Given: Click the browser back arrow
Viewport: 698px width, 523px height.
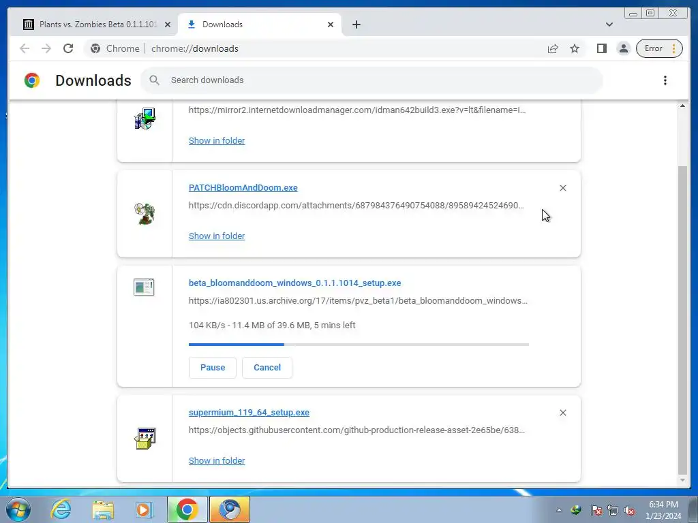Looking at the screenshot, I should tap(25, 48).
